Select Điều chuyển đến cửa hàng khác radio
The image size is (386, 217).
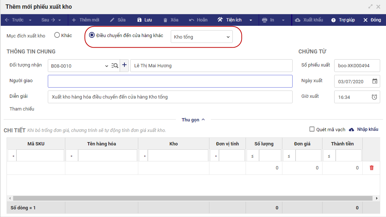(92, 35)
